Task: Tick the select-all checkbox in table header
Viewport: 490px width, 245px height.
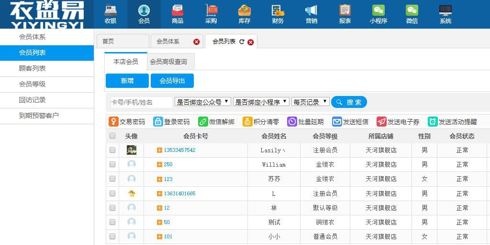Action: point(112,136)
